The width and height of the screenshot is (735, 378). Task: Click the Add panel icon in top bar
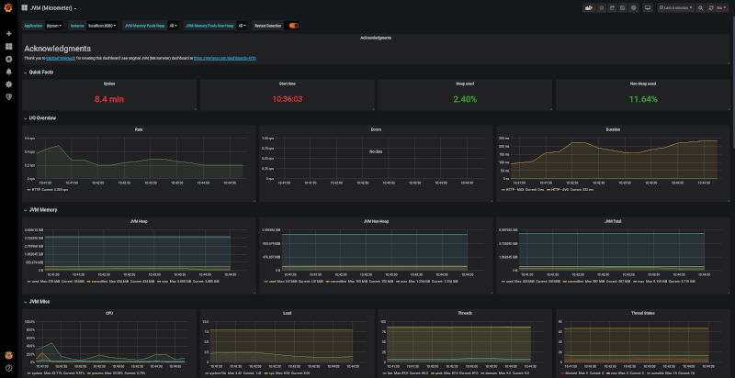587,7
